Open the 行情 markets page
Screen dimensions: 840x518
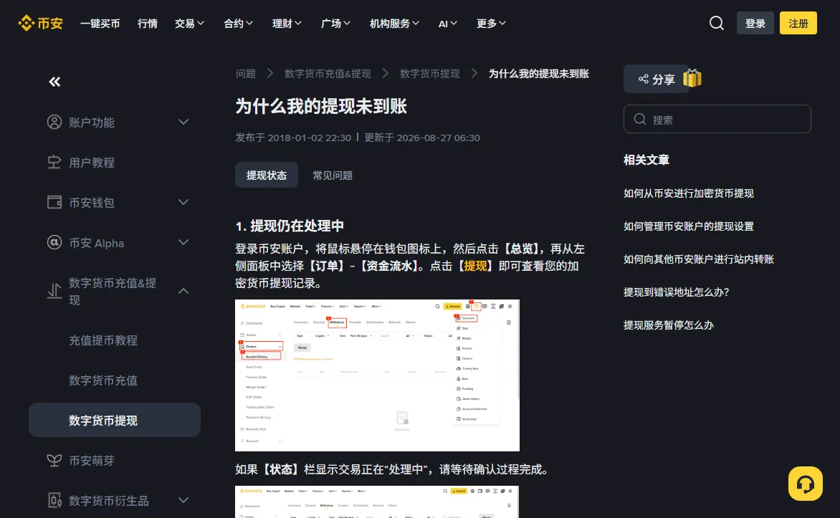pos(148,24)
